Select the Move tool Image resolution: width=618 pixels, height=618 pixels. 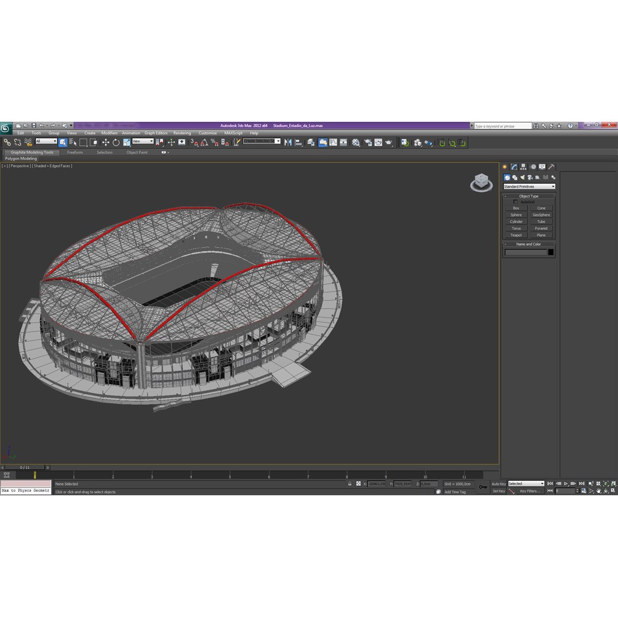point(106,142)
